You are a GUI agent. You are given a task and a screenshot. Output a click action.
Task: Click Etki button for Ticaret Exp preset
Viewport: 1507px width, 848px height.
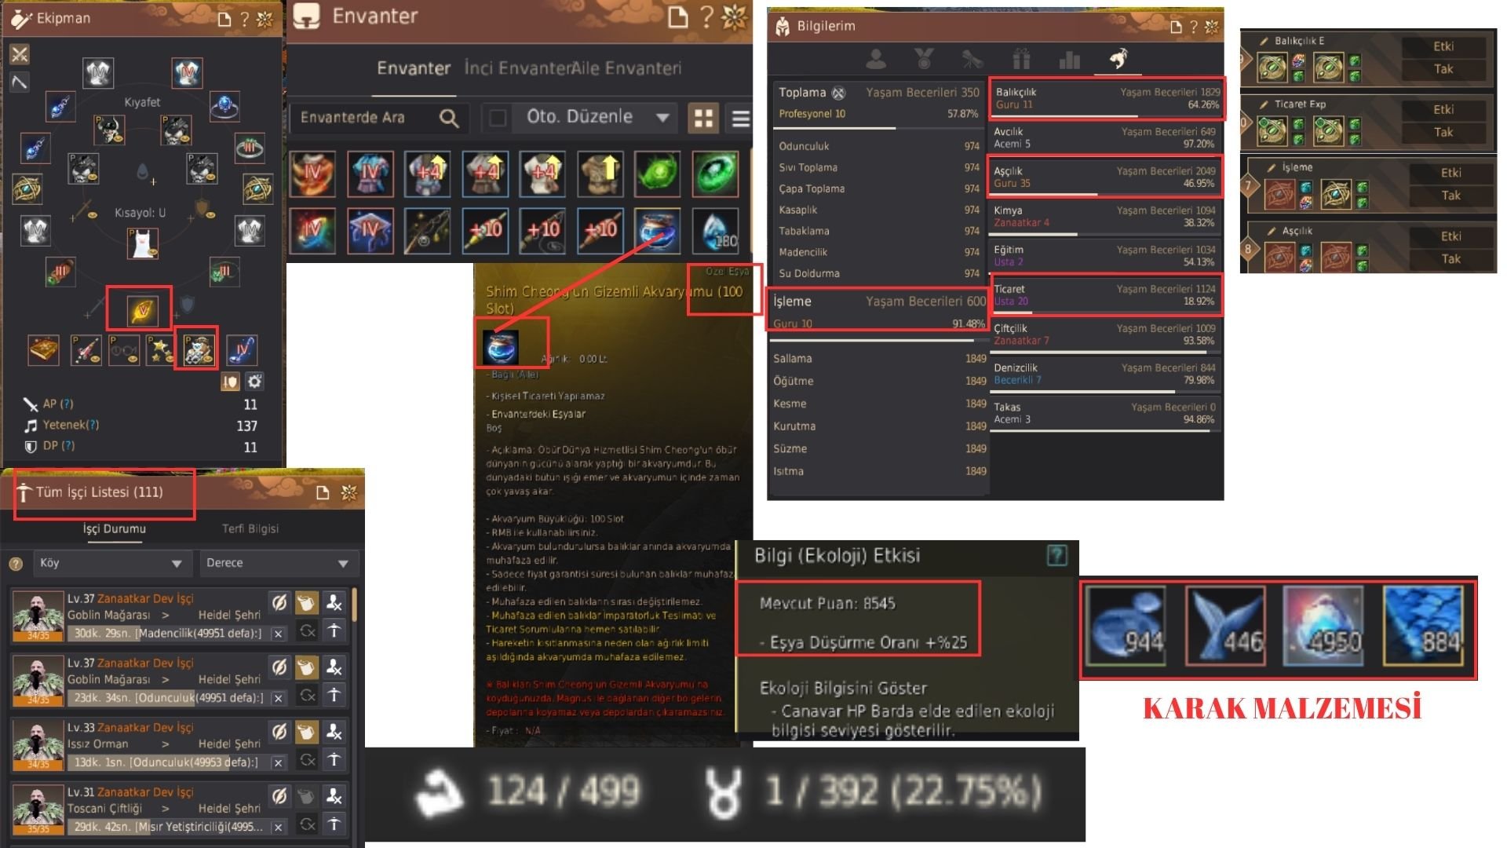coord(1443,110)
